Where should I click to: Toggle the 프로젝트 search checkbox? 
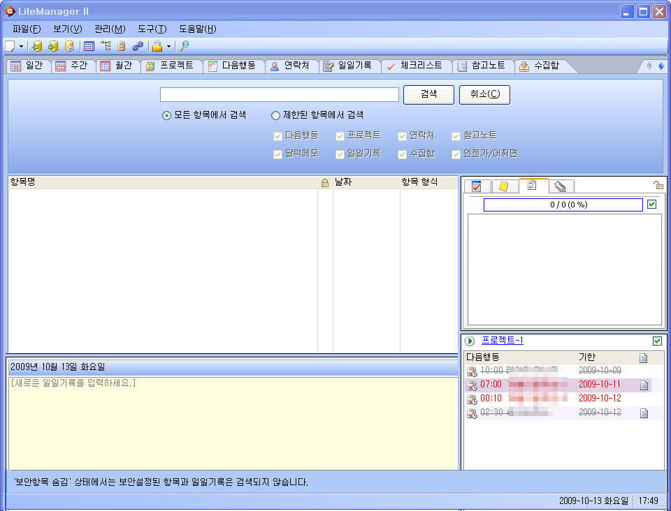[x=340, y=136]
